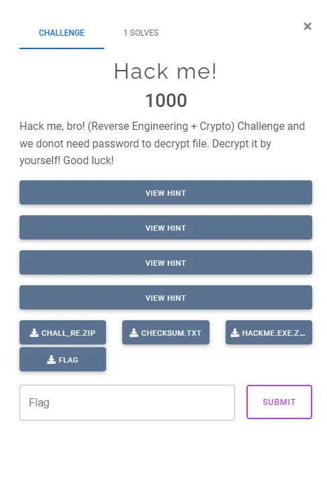Close the challenge dialog with the X
The width and height of the screenshot is (327, 477).
(308, 26)
